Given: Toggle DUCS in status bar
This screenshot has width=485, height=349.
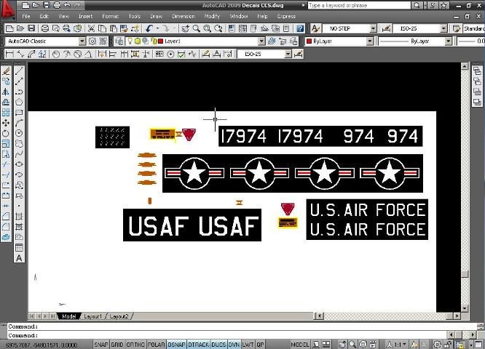Looking at the screenshot, I should tap(218, 345).
